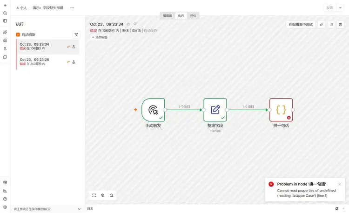The image size is (349, 213).
Task: Click the retry execution arrow button in toolbar
Action: [x=321, y=25]
